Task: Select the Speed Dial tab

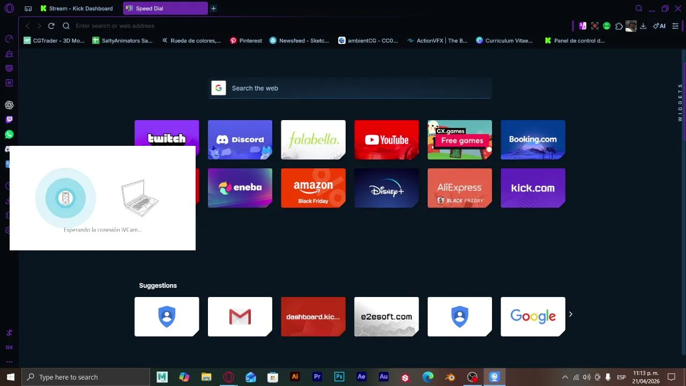Action: (x=165, y=9)
